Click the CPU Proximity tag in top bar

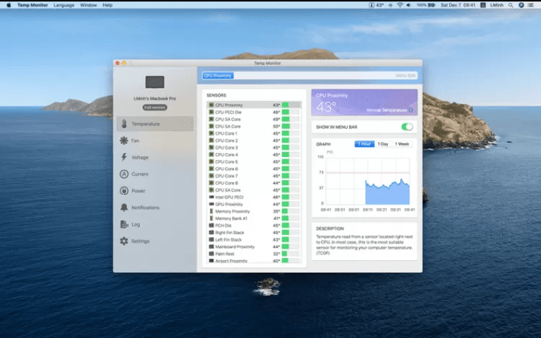(218, 75)
